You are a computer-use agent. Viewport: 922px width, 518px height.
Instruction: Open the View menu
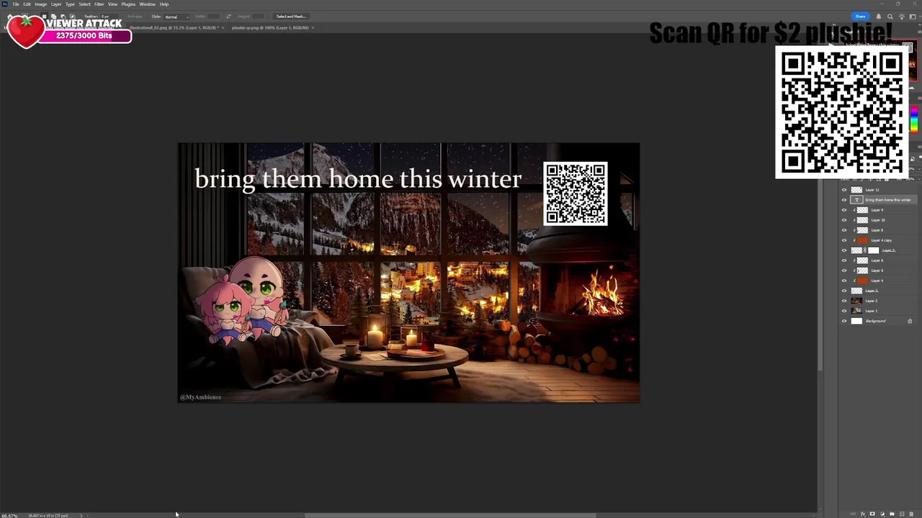click(112, 4)
